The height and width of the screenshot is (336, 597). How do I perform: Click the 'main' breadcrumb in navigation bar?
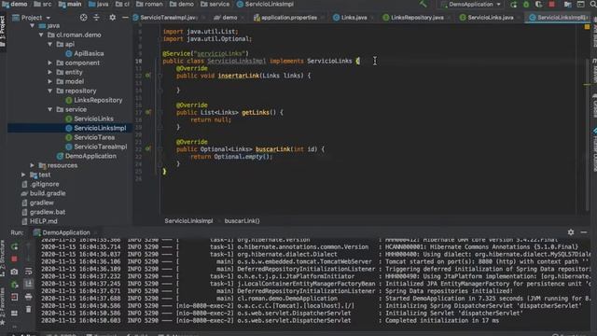click(x=74, y=4)
